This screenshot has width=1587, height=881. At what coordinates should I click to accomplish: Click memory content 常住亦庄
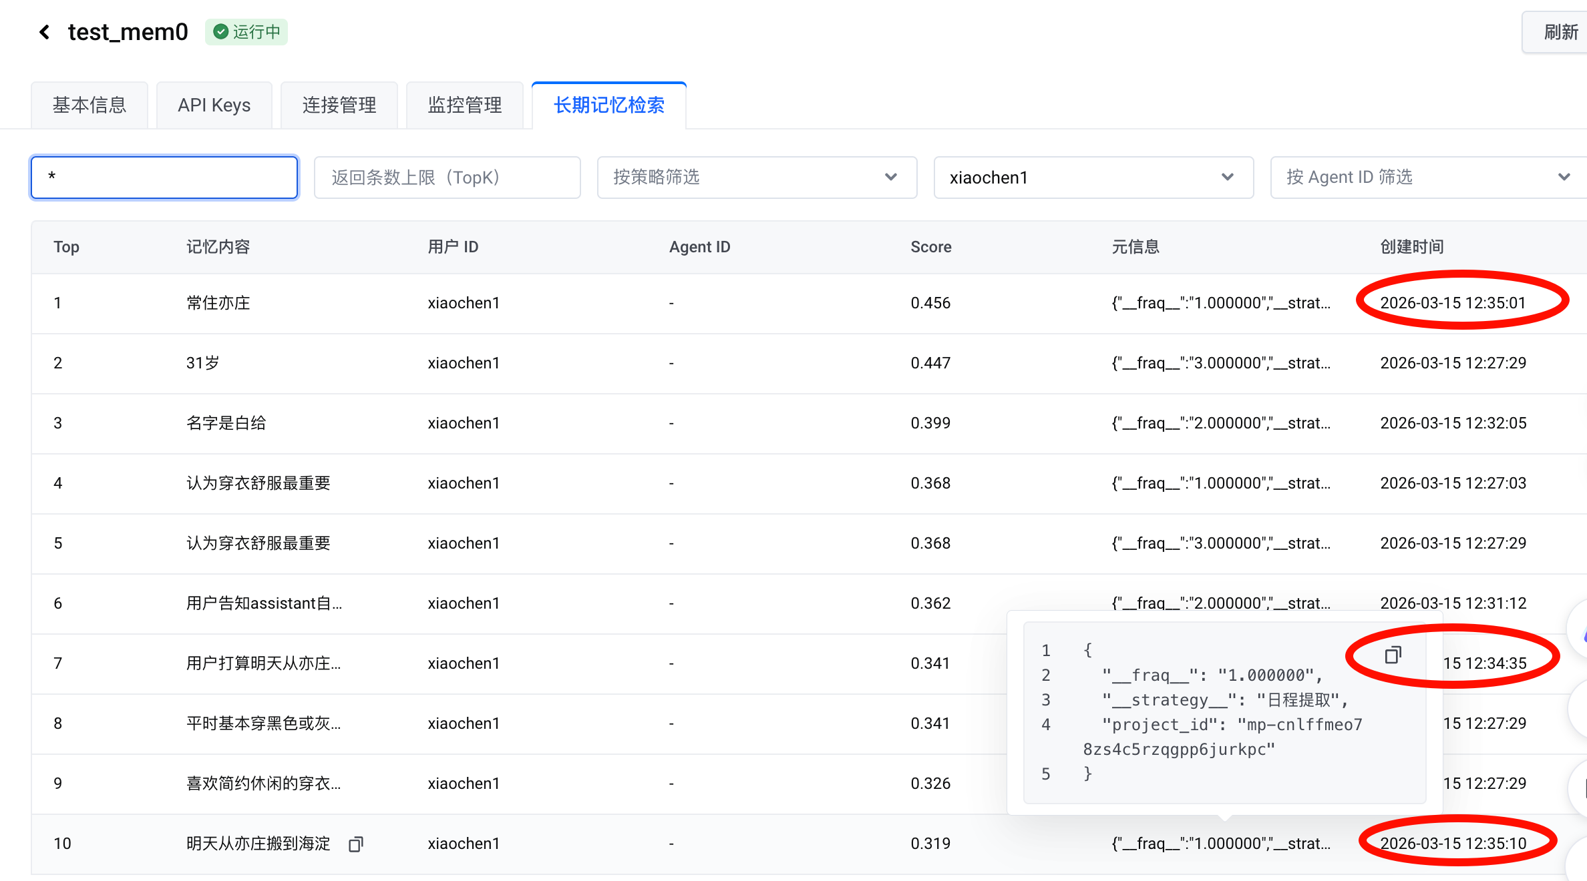[218, 303]
